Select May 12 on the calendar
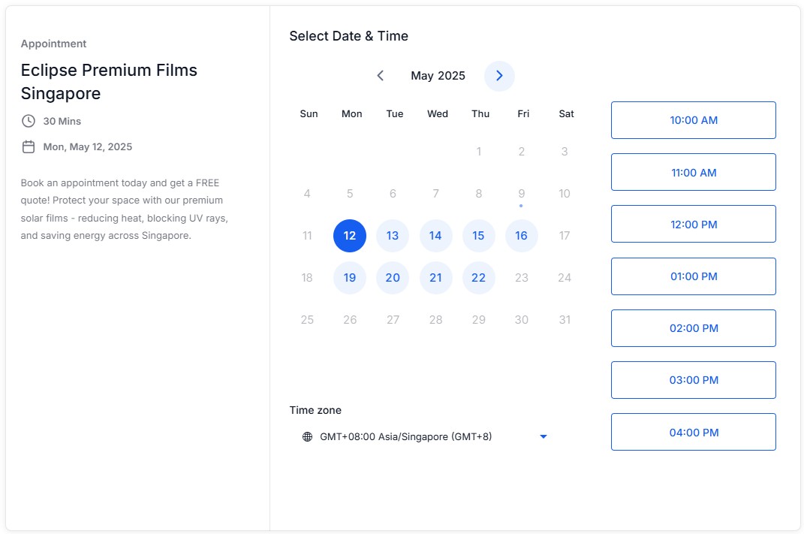 (x=350, y=235)
